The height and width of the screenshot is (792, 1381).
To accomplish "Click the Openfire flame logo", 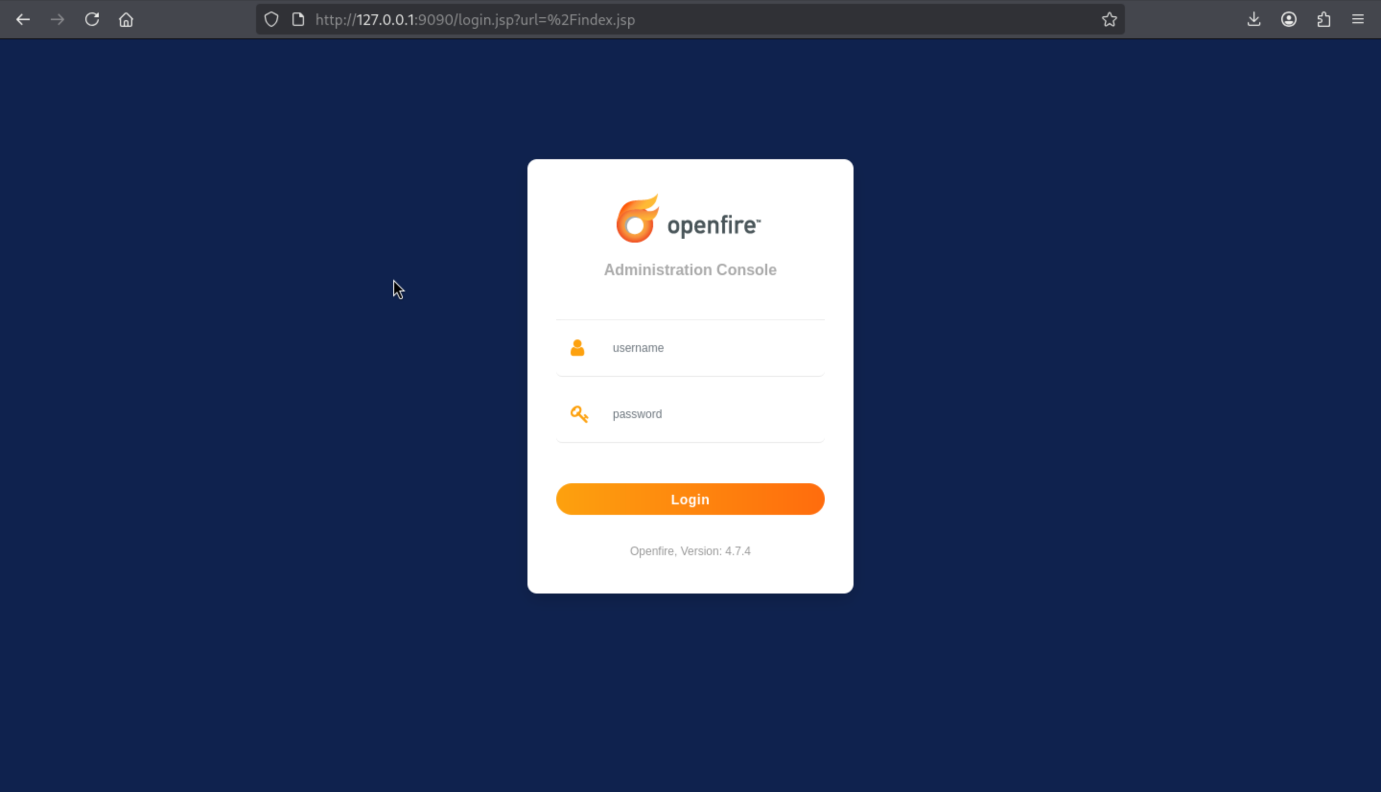I will 637,219.
